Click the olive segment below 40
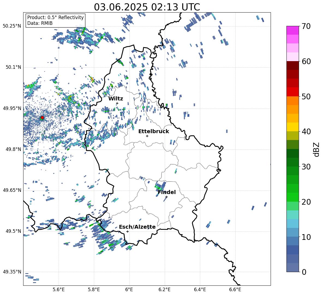 click(292, 136)
